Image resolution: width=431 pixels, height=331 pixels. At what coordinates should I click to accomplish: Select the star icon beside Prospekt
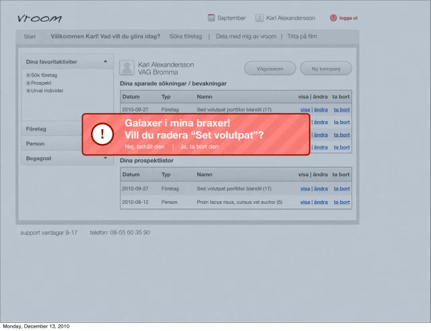28,83
